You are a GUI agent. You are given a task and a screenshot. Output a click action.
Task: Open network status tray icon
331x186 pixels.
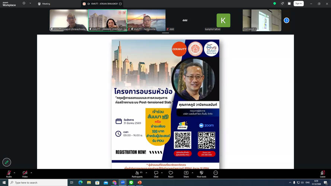tap(298, 183)
